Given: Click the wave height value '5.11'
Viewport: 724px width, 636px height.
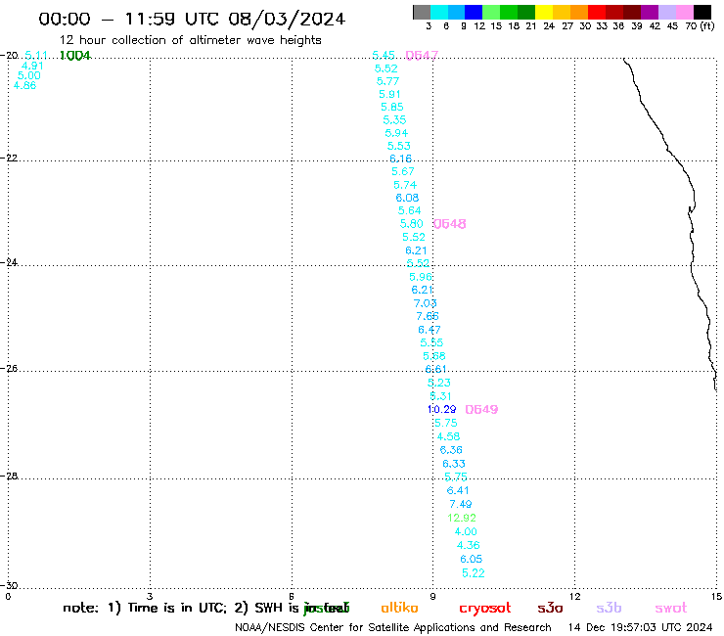Looking at the screenshot, I should tap(36, 56).
